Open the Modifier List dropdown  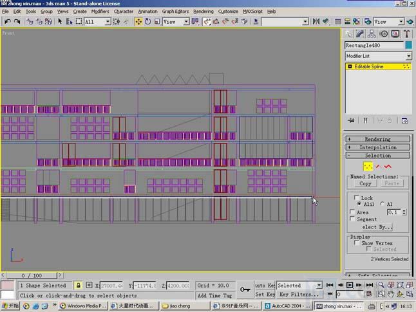[378, 56]
